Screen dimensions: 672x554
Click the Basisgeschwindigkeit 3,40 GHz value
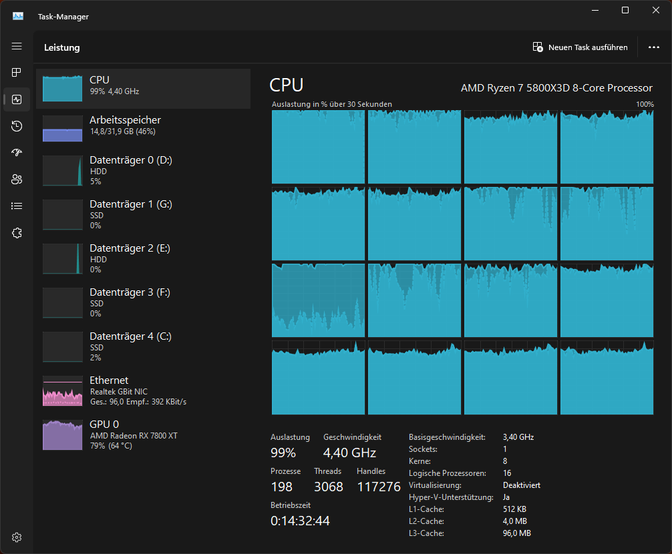point(518,437)
